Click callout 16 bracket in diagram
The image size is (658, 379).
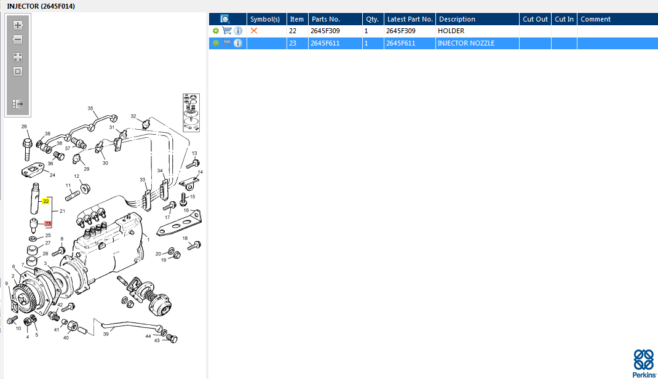[186, 210]
